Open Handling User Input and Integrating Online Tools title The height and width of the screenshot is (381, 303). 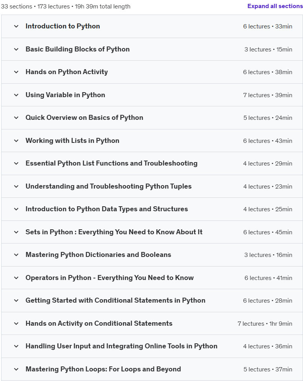pos(121,346)
